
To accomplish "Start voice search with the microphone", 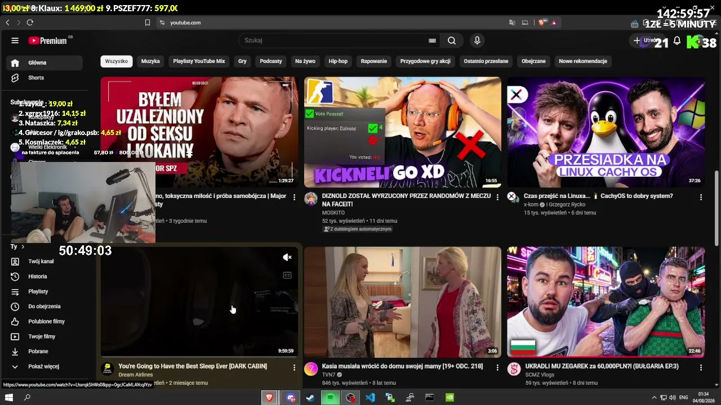I will [477, 40].
